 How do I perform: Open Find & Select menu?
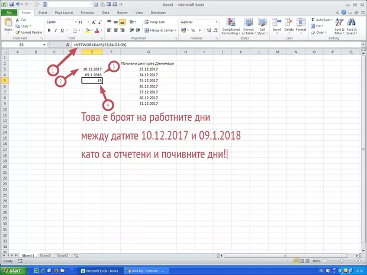click(352, 27)
